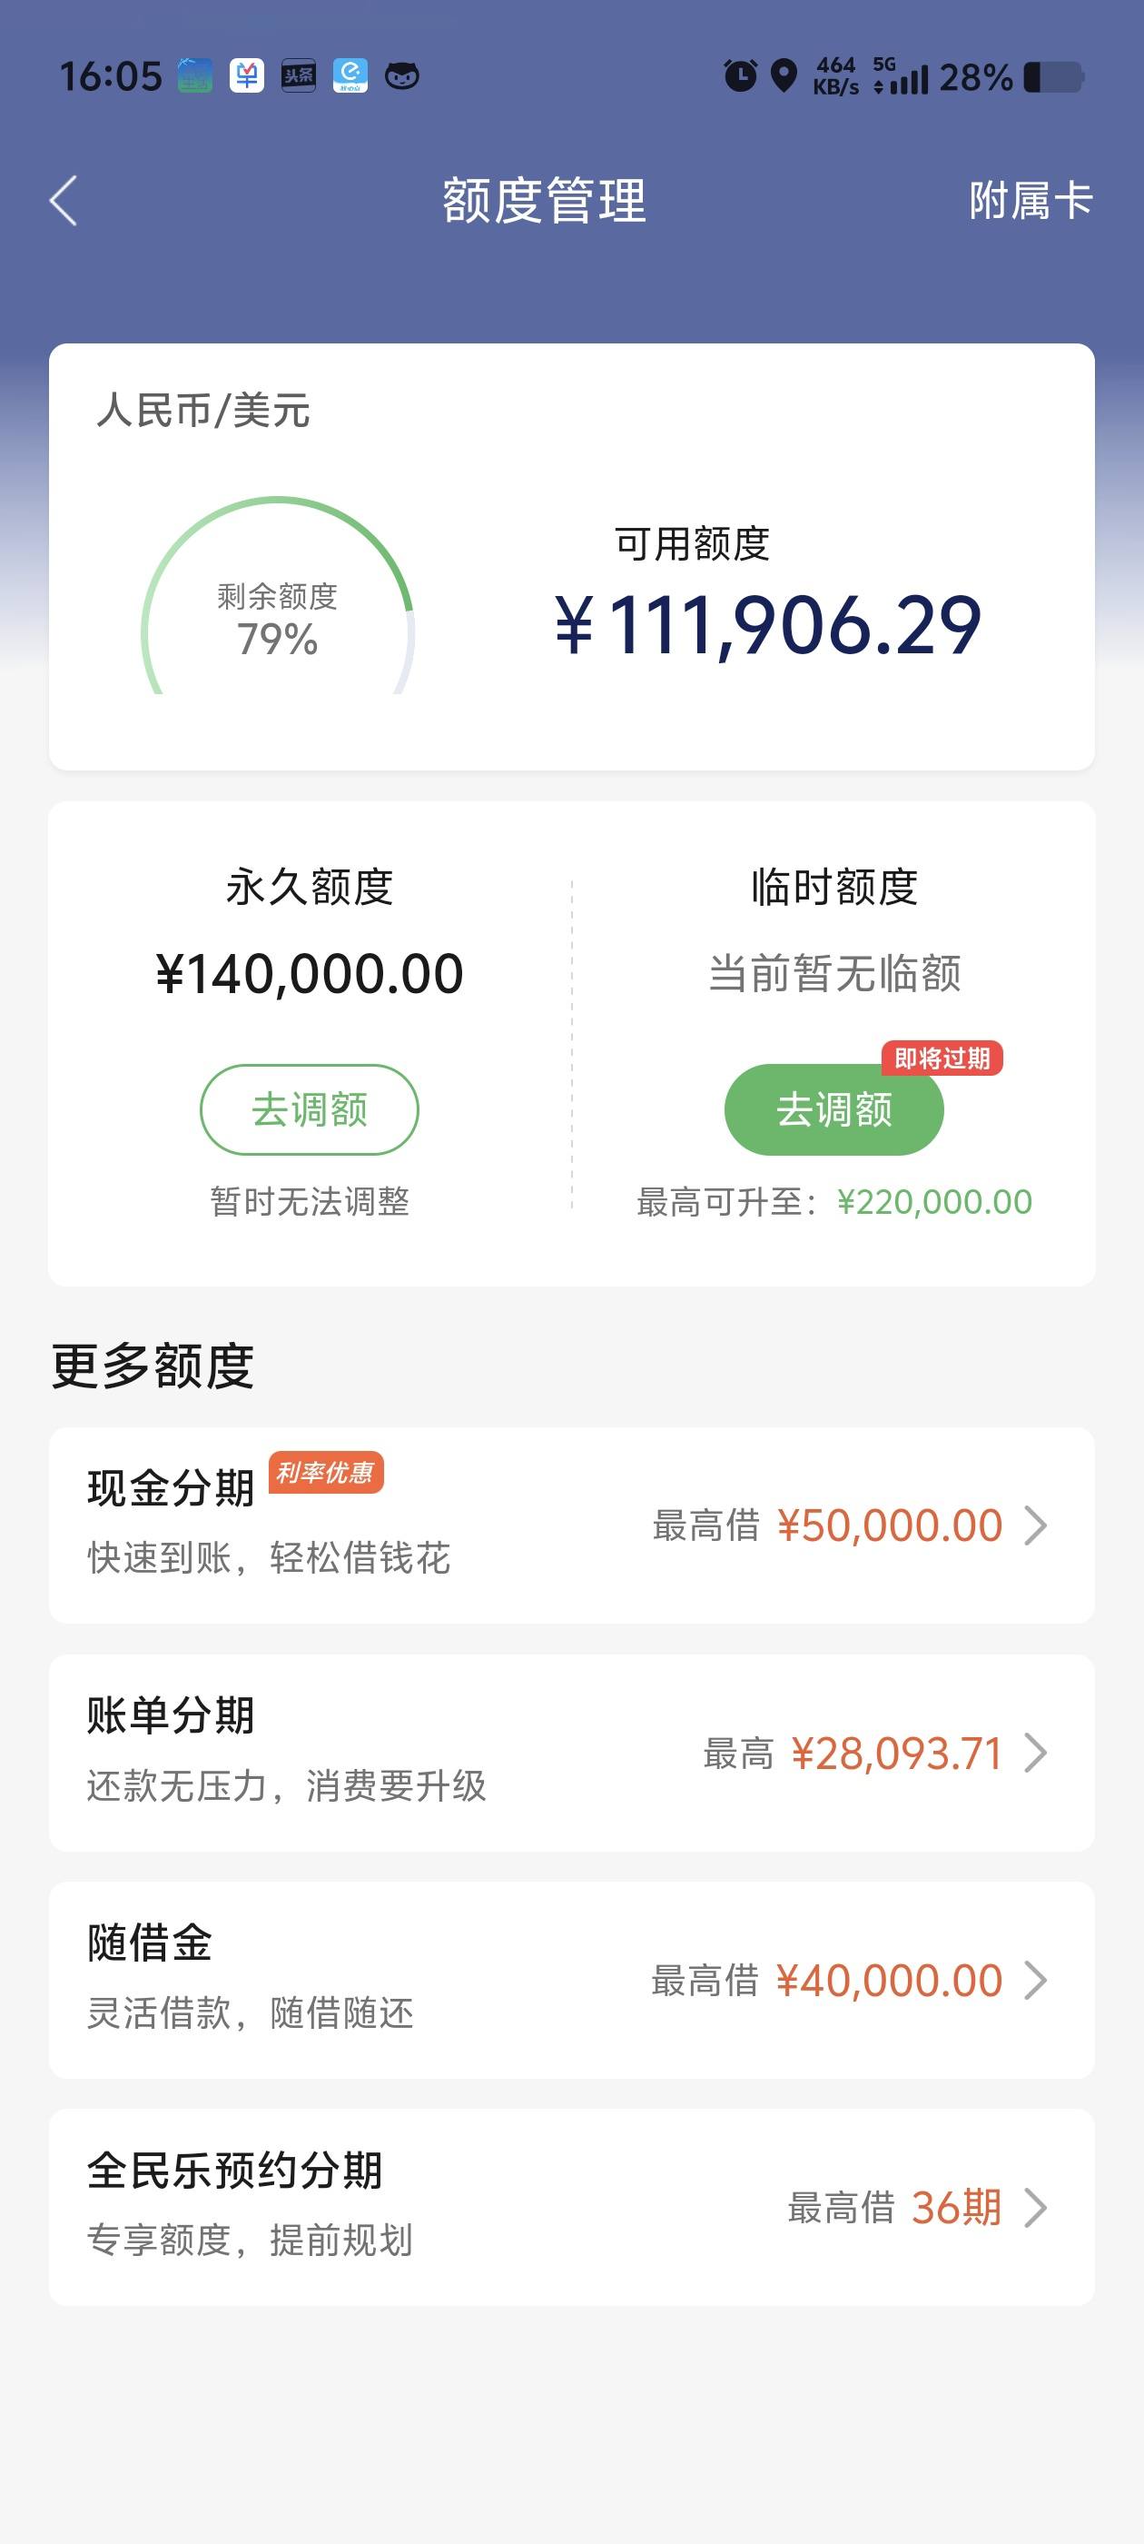Tap the 利率优惠 tag
Image resolution: width=1144 pixels, height=2544 pixels.
point(326,1473)
